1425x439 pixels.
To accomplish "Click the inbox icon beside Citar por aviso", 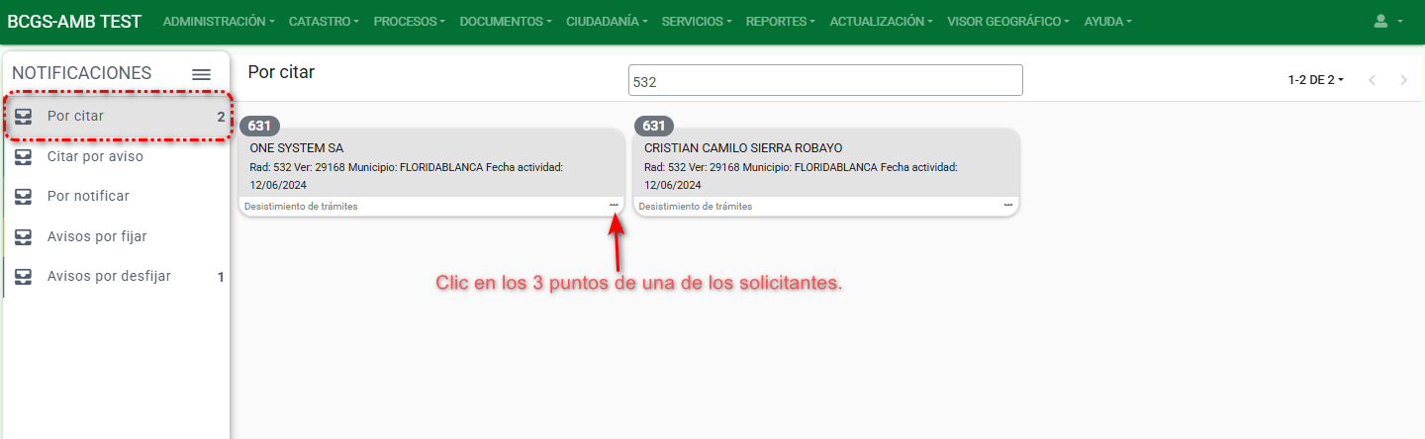I will [24, 156].
